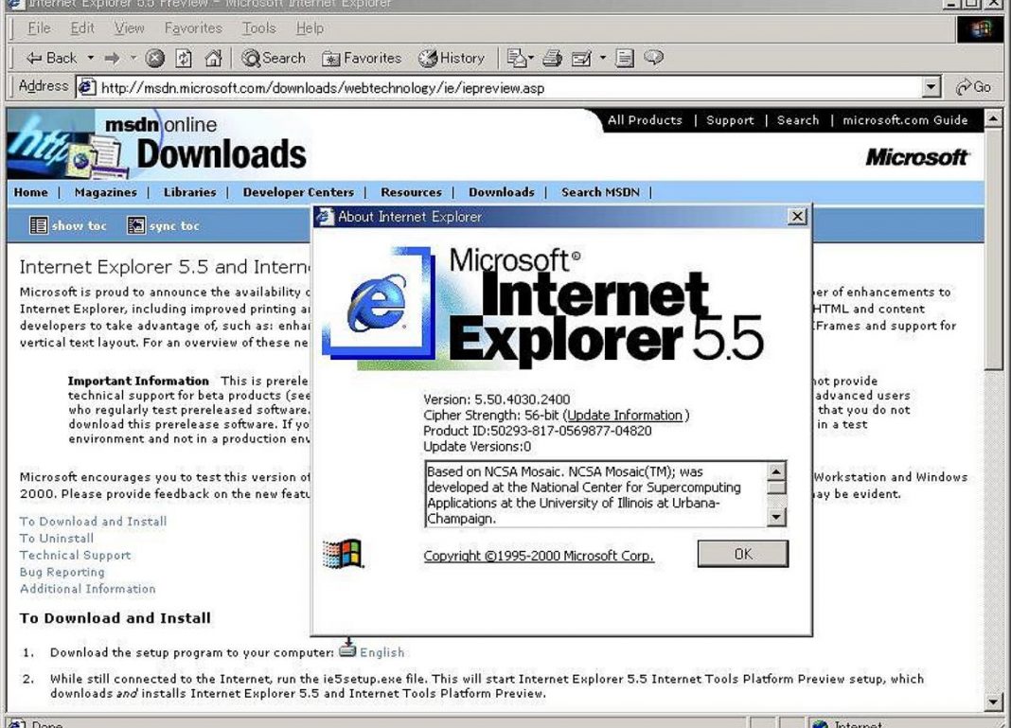Screen dimensions: 1011x728
Task: Go back using the Back toolbar button
Action: pyautogui.click(x=51, y=58)
